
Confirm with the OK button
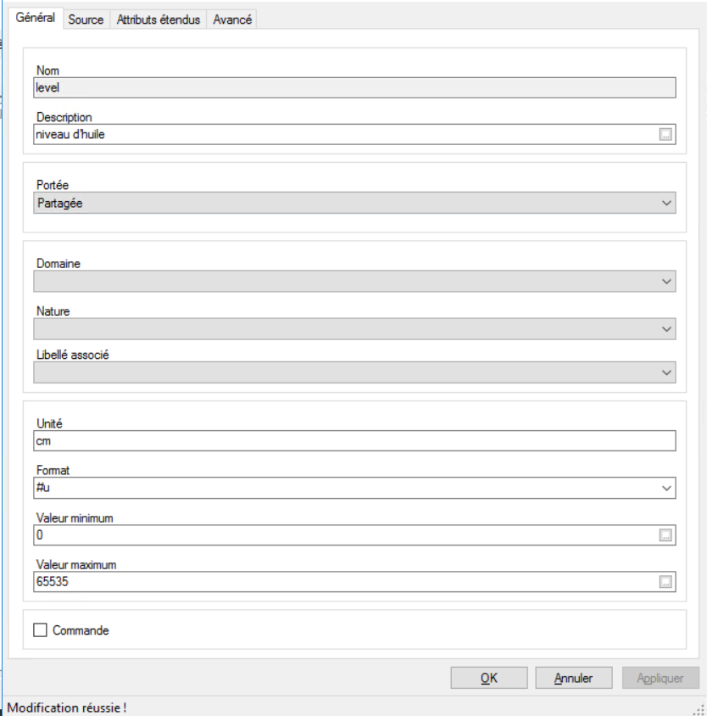[488, 678]
